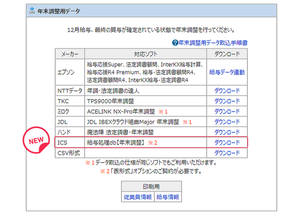The height and width of the screenshot is (216, 303).
Task: Click ダウンロード in the TKC row
Action: point(227,101)
